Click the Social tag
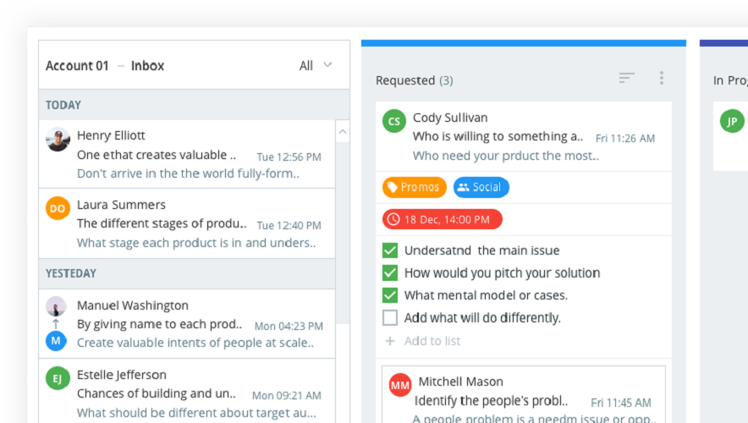The image size is (748, 423). pyautogui.click(x=481, y=187)
